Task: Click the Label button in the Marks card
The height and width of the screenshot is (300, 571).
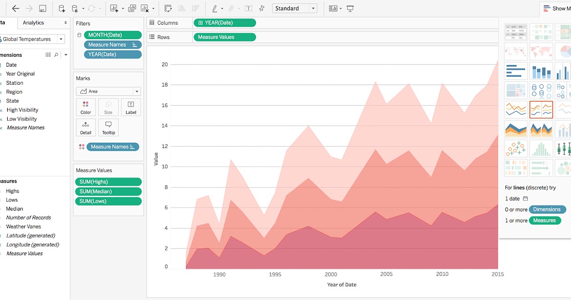Action: tap(131, 107)
